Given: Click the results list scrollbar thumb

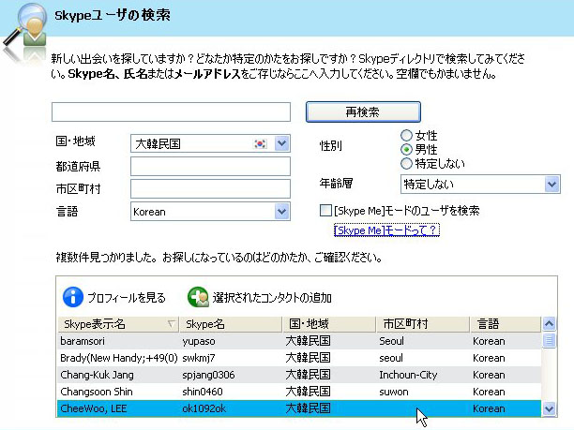Looking at the screenshot, I should click(x=549, y=340).
